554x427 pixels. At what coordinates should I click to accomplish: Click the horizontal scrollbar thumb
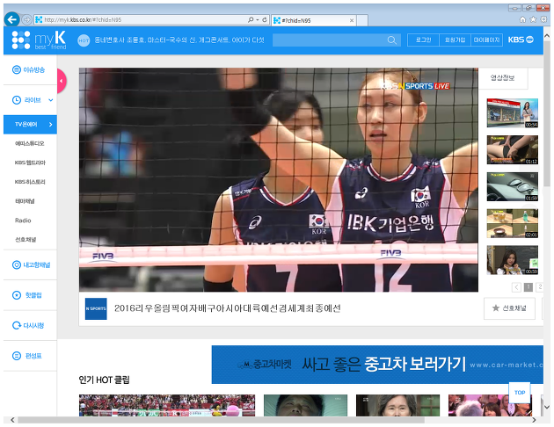[221, 420]
